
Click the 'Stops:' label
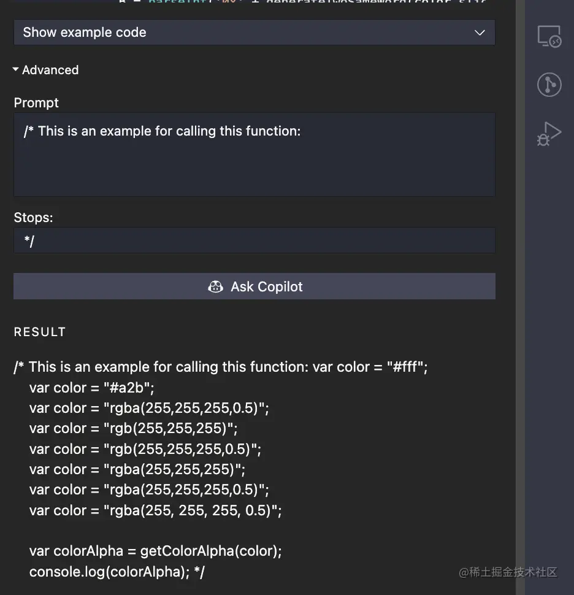tap(33, 217)
